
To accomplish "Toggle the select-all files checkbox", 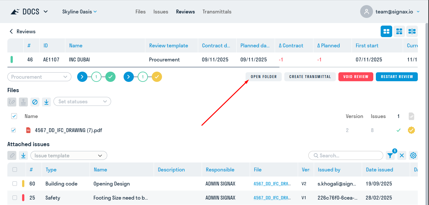I will (x=14, y=116).
